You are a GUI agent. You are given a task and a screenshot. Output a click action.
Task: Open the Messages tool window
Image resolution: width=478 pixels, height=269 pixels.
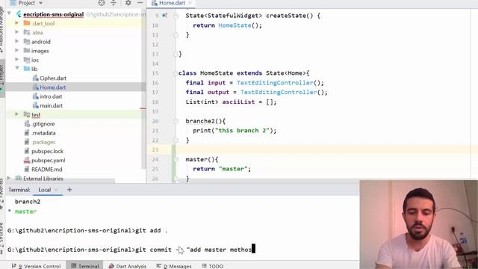pyautogui.click(x=174, y=266)
